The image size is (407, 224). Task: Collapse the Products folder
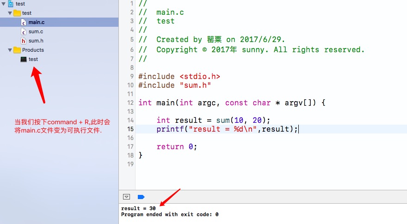pyautogui.click(x=10, y=50)
